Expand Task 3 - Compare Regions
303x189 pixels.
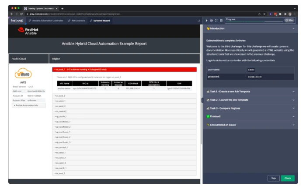click(251, 108)
